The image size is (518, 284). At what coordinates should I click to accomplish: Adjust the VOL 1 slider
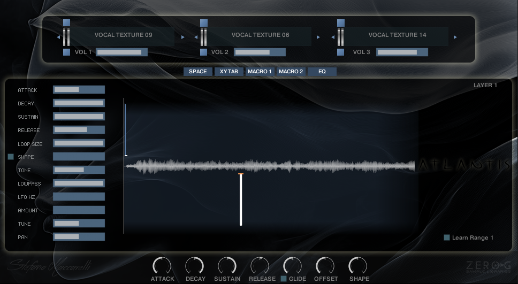click(x=122, y=52)
